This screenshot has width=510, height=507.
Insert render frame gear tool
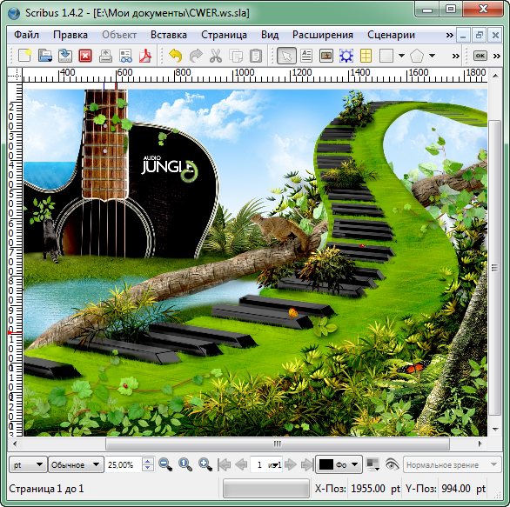(x=346, y=56)
